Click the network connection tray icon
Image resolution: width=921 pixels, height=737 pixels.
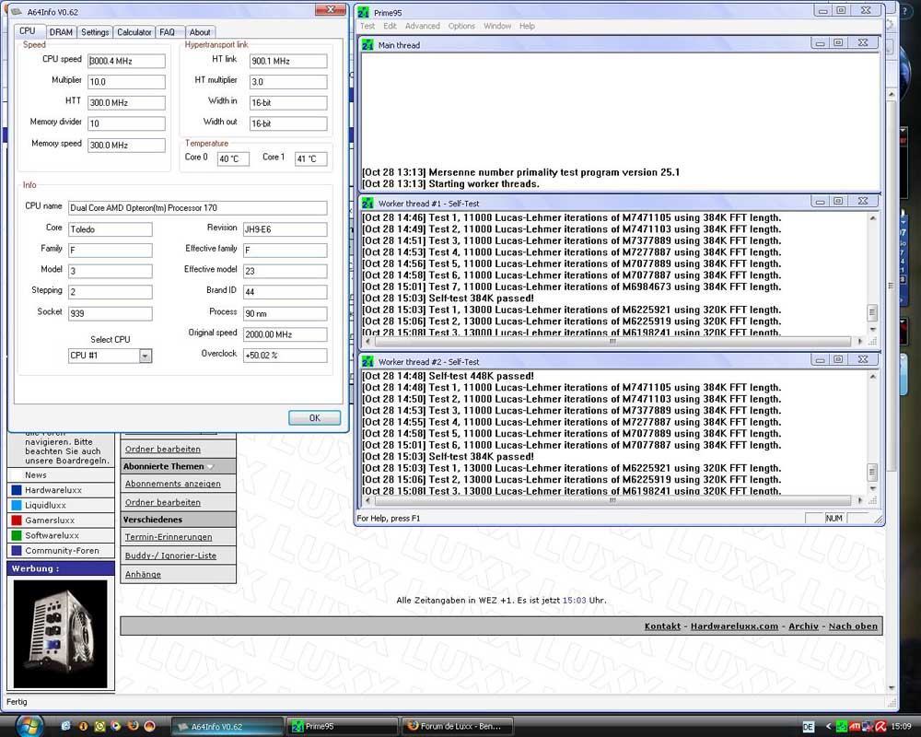tap(868, 727)
